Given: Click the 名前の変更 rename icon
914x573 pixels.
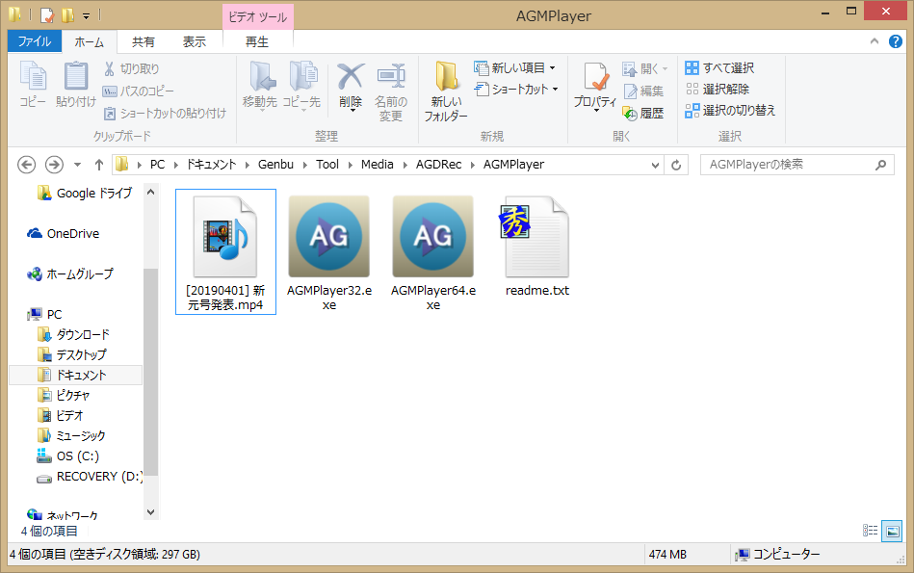Looking at the screenshot, I should pos(390,91).
